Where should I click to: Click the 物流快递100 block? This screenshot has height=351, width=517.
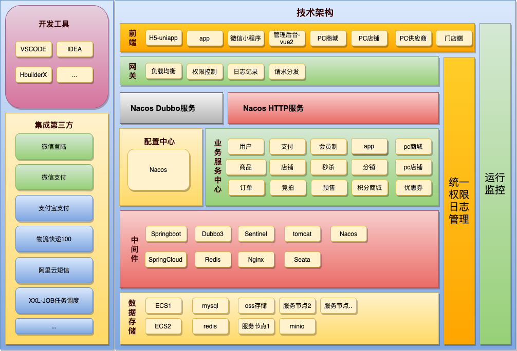(x=54, y=239)
